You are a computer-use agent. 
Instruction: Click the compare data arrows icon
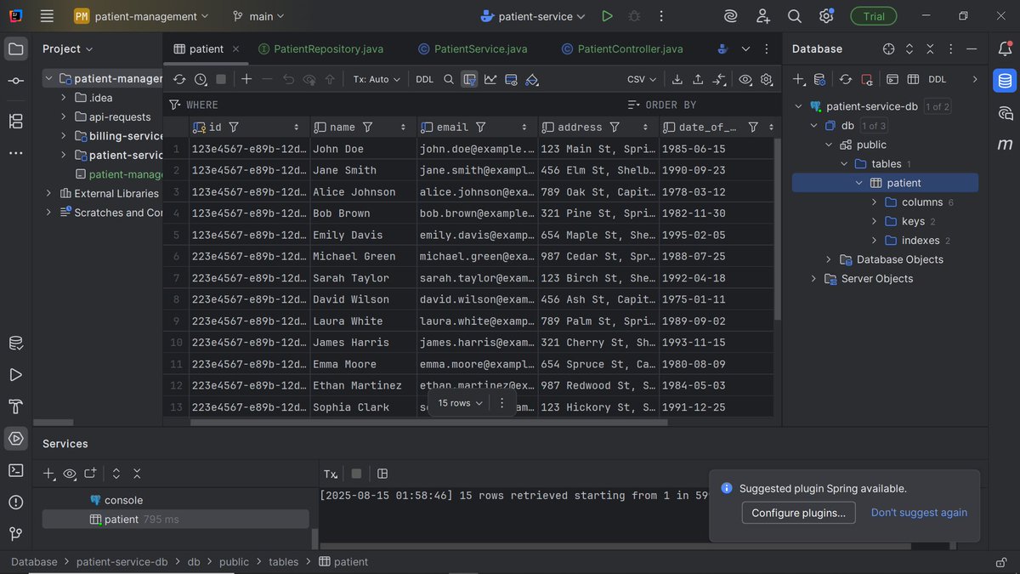(719, 79)
